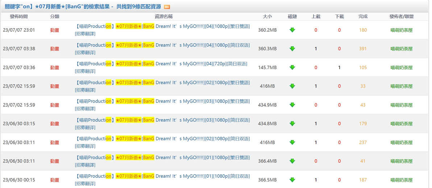Screen dimensions: 432x188
Task: Open the [04][1080p][简日双语] resource link
Action: click(163, 49)
